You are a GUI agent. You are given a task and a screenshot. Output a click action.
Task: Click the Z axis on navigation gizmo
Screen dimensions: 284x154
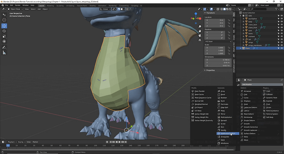[x=196, y=13]
